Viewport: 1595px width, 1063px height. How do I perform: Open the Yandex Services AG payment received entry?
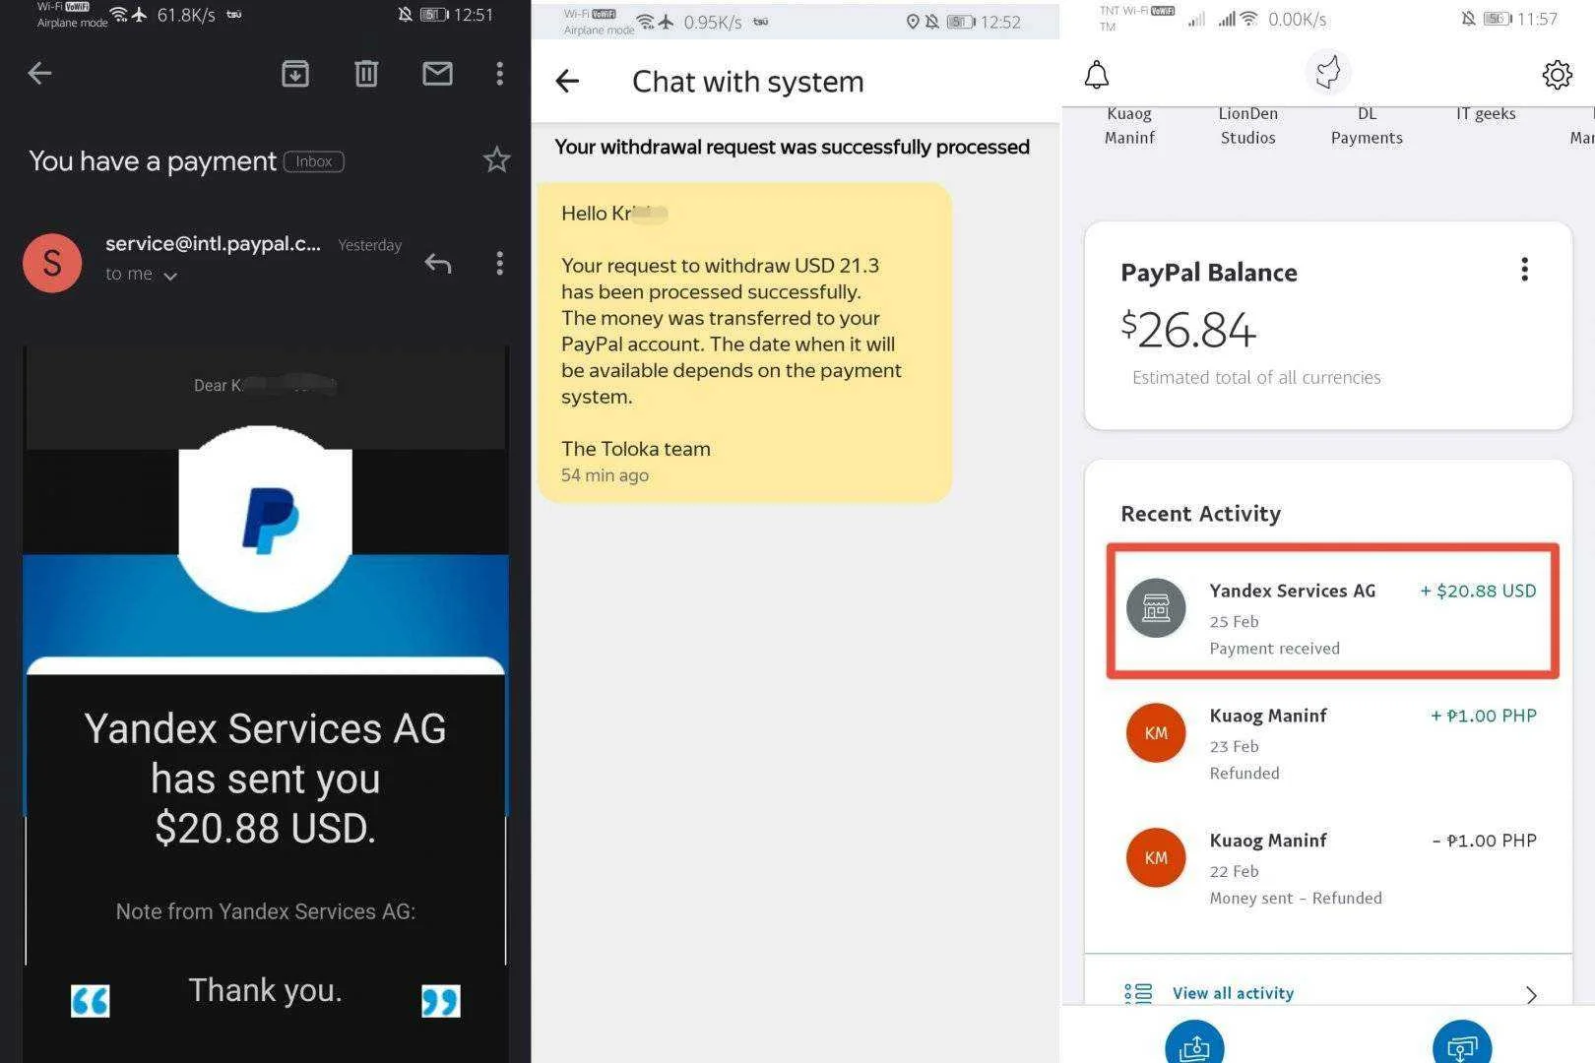(1332, 611)
